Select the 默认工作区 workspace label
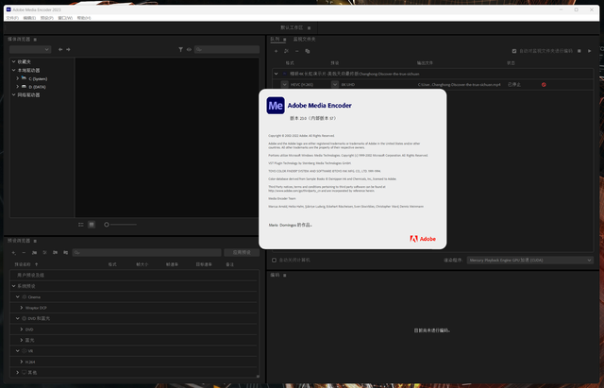The height and width of the screenshot is (388, 604). [x=292, y=27]
